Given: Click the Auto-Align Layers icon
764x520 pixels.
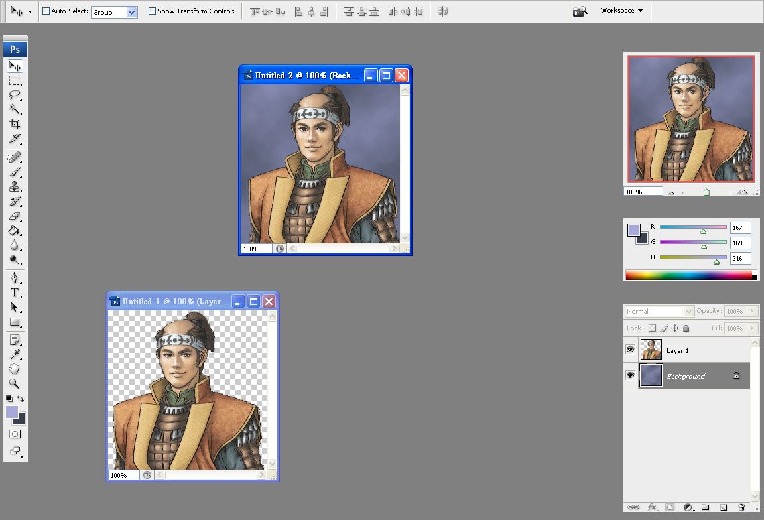Looking at the screenshot, I should point(442,11).
